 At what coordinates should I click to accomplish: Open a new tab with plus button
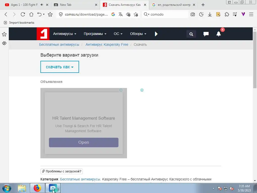(203, 5)
